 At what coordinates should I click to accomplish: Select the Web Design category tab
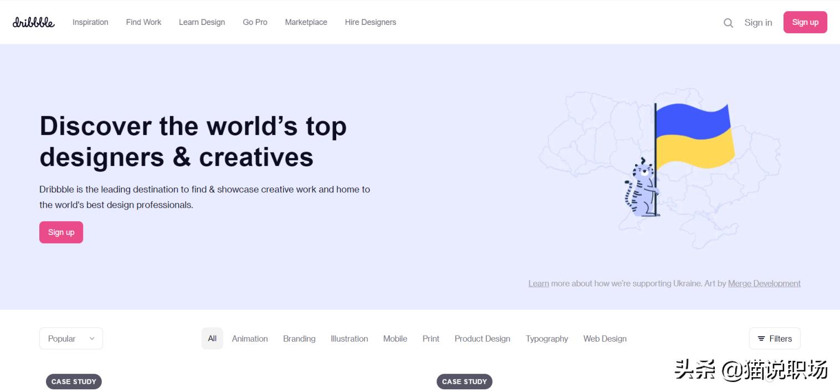click(x=605, y=338)
